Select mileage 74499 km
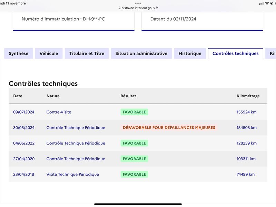The width and height of the screenshot is (276, 207). click(x=246, y=175)
